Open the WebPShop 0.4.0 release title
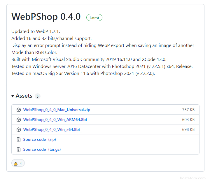This screenshot has width=210, height=186. point(46,17)
